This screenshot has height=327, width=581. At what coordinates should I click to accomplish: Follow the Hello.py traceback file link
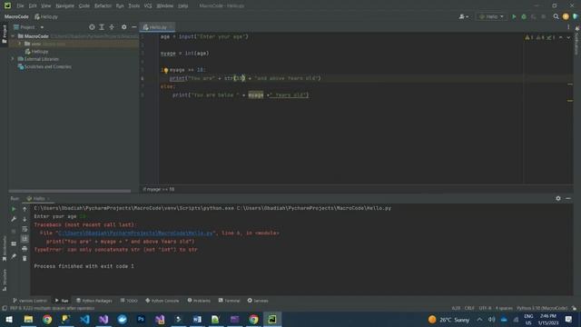(135, 233)
